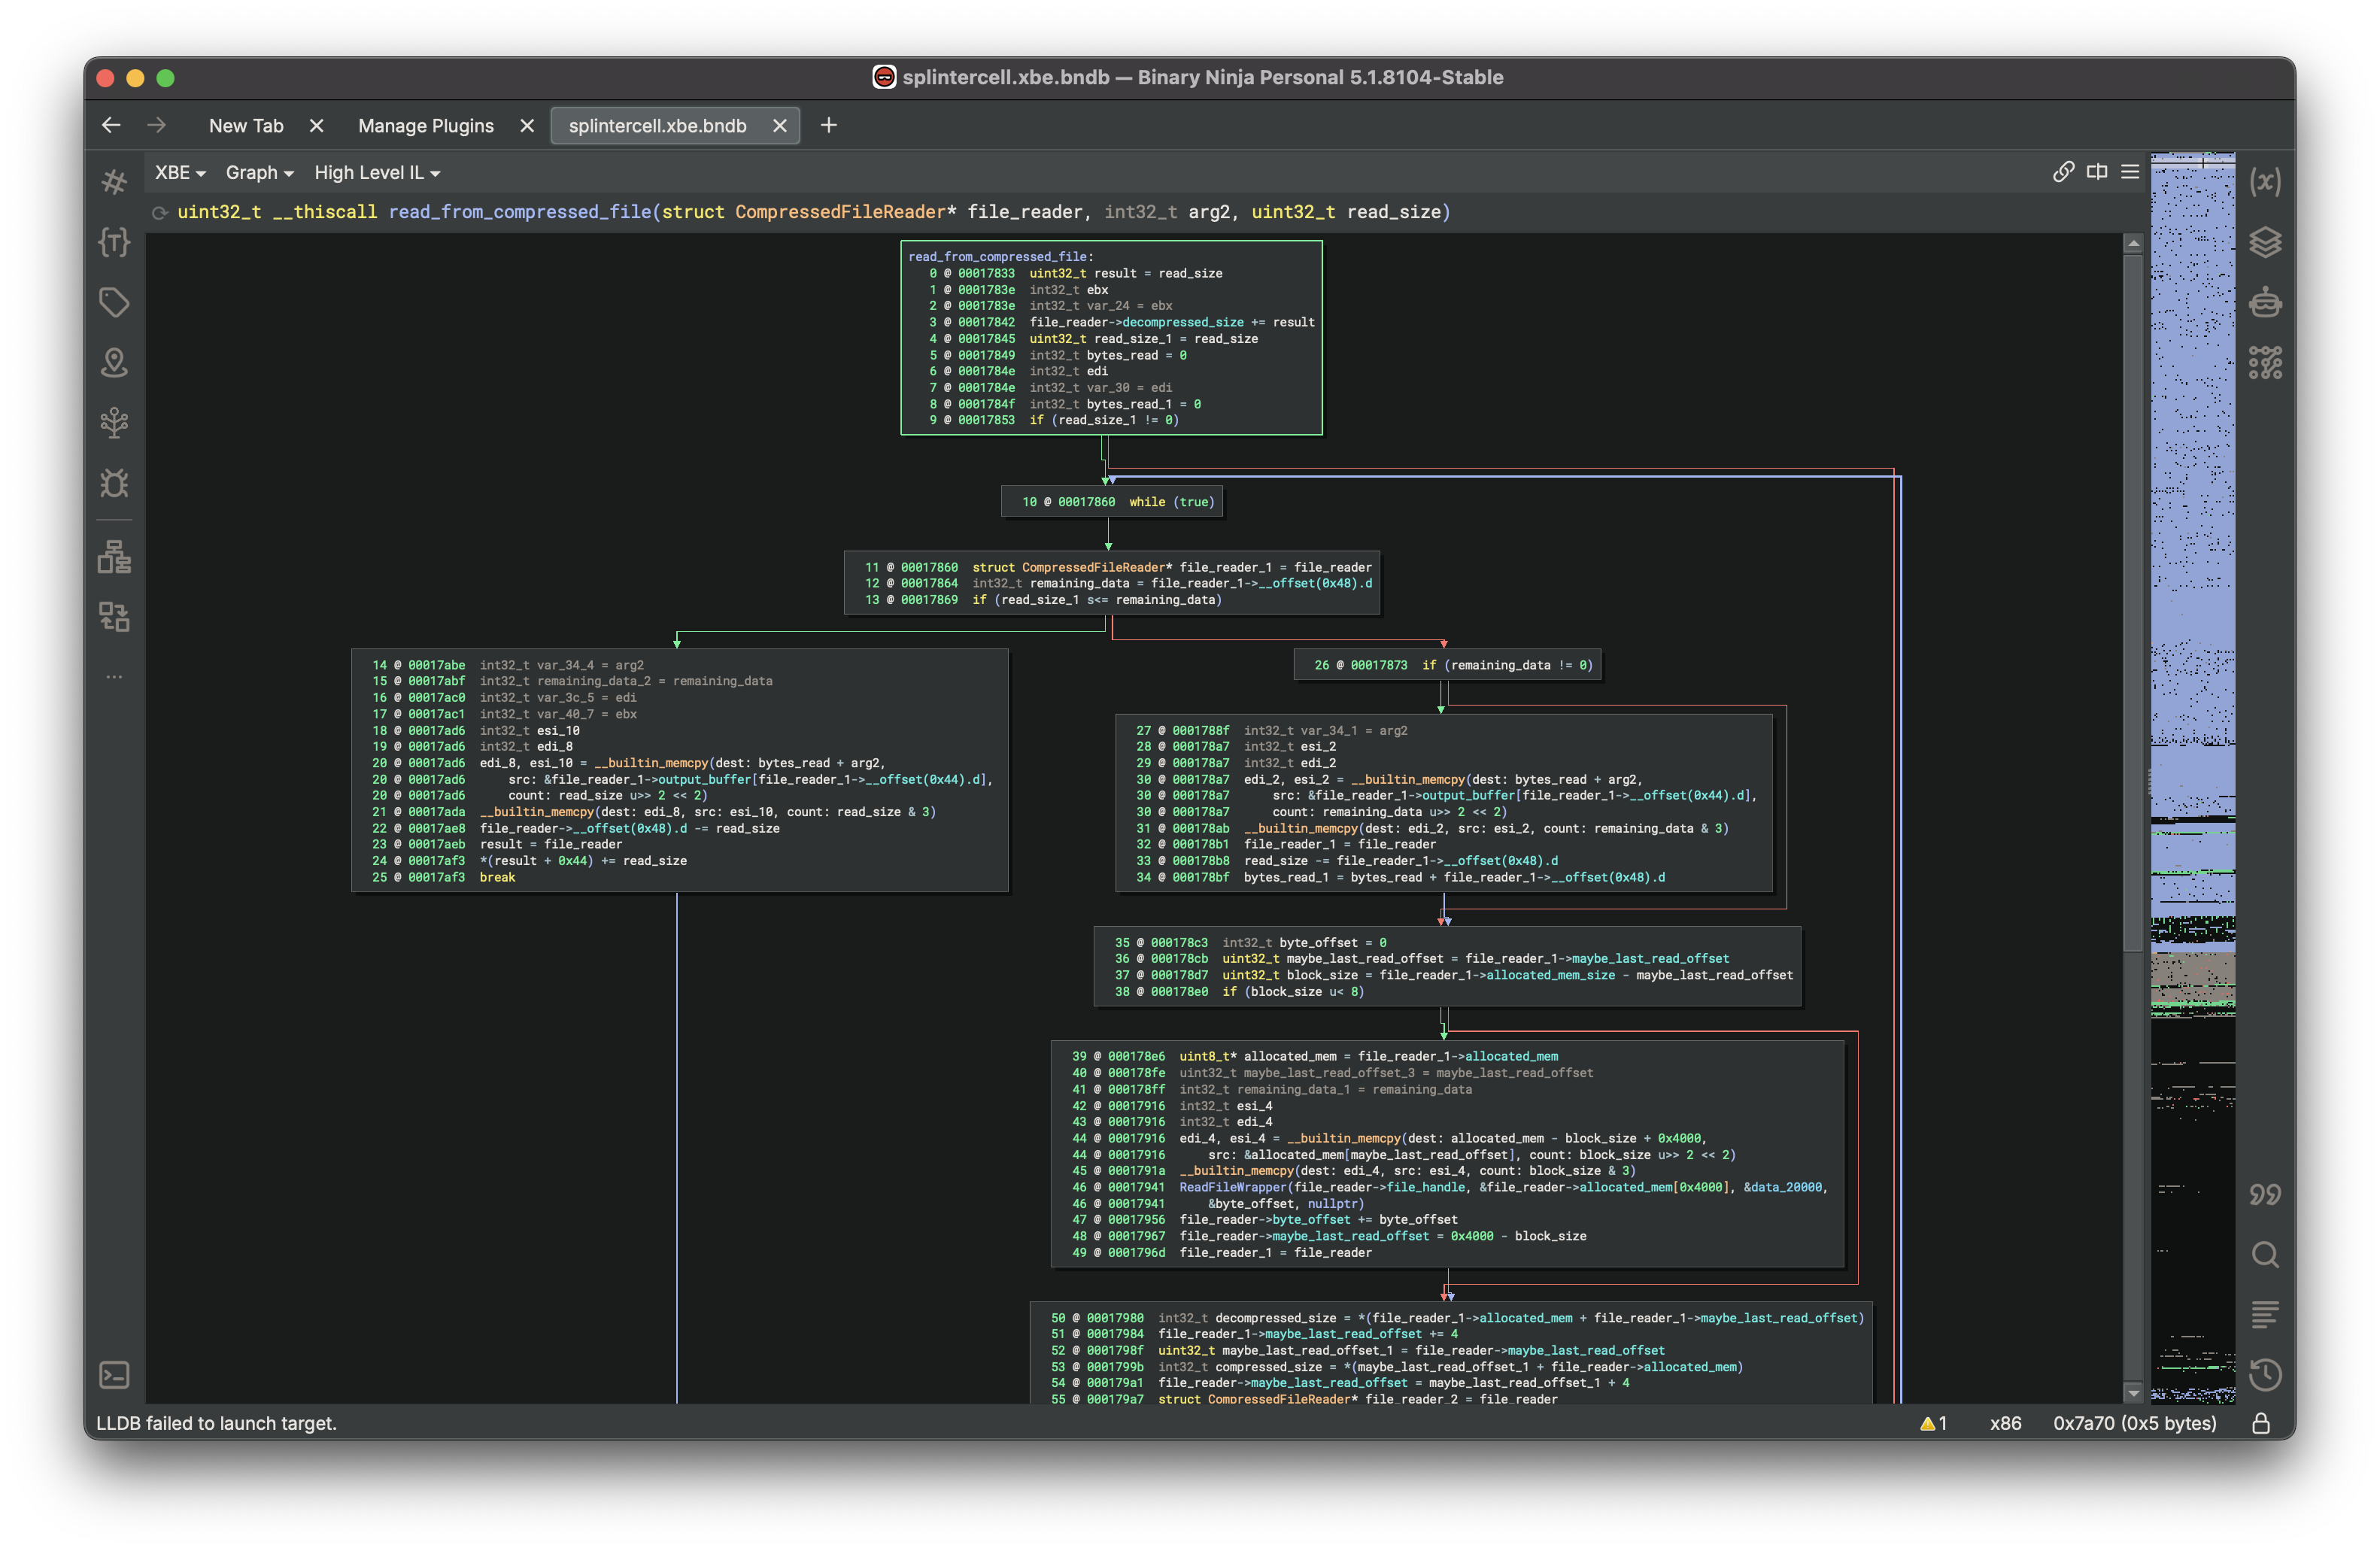
Task: Open the History clock icon
Action: click(x=2265, y=1374)
